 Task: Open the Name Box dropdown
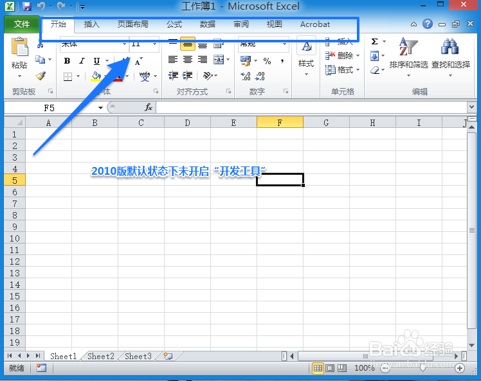coord(100,108)
